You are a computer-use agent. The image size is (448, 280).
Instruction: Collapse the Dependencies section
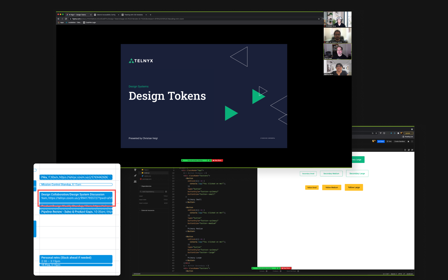click(x=153, y=186)
